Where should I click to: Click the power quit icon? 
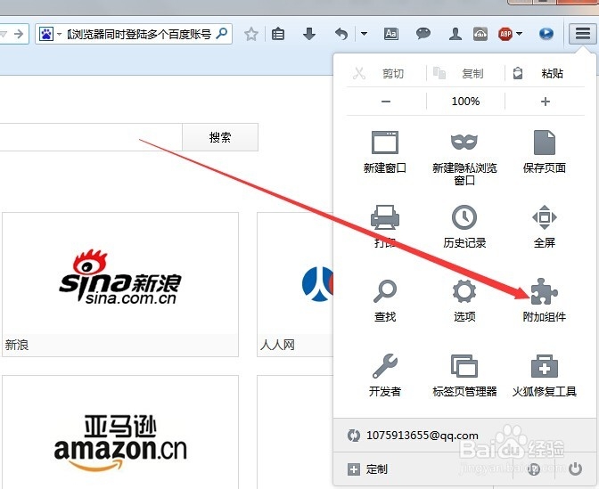575,469
